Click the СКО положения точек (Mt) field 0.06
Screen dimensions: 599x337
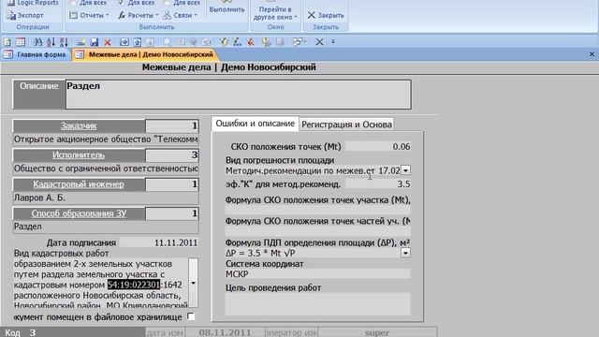(377, 147)
